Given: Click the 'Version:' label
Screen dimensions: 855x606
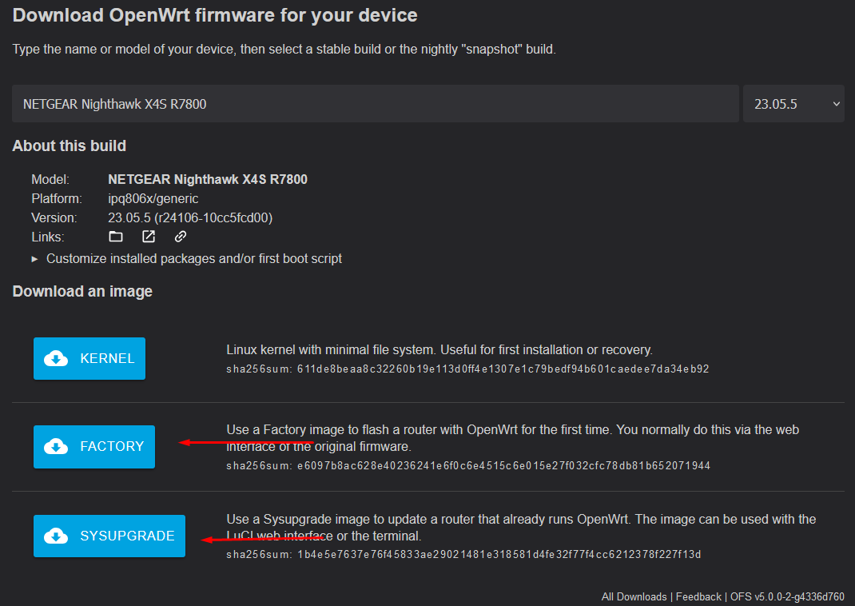Looking at the screenshot, I should coord(54,217).
